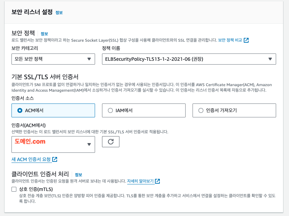The image size is (289, 216).
Task: Open the ACM certificate dropdown 도메인.com
Action: (x=53, y=144)
